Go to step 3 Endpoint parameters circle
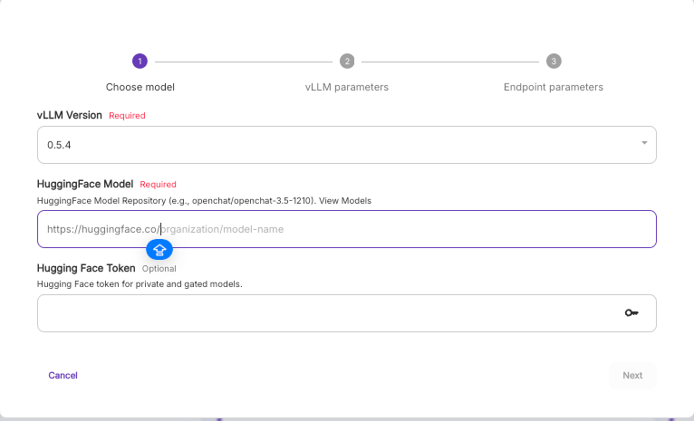694x421 pixels. [554, 61]
